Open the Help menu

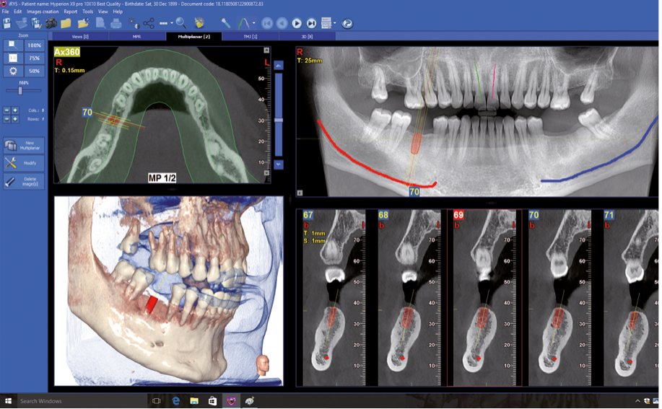pos(118,12)
